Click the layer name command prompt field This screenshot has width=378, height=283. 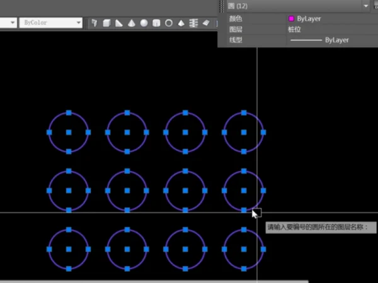[321, 228]
